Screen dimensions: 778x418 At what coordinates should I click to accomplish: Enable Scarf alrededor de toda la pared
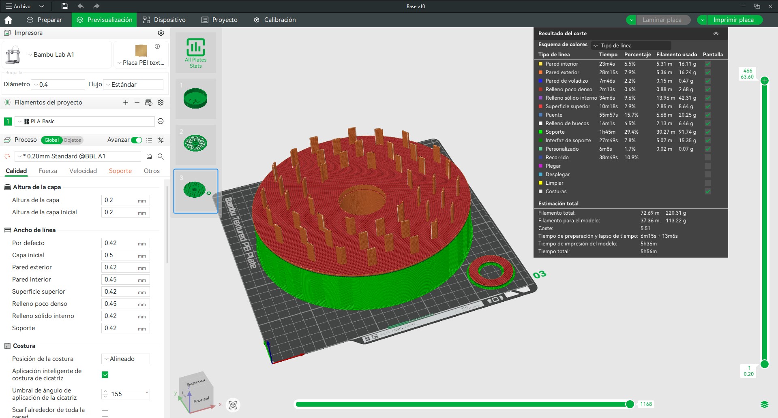[105, 414]
